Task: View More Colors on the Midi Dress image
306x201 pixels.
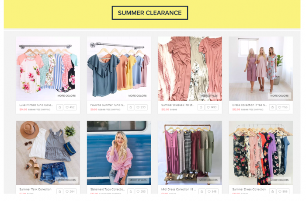Action: click(209, 180)
